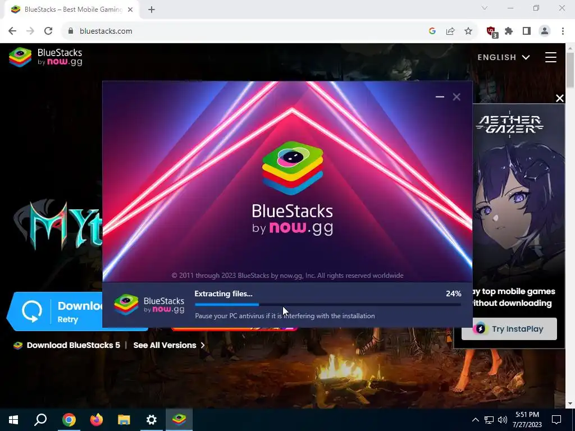Open a new browser tab
The image size is (575, 431).
tap(152, 10)
